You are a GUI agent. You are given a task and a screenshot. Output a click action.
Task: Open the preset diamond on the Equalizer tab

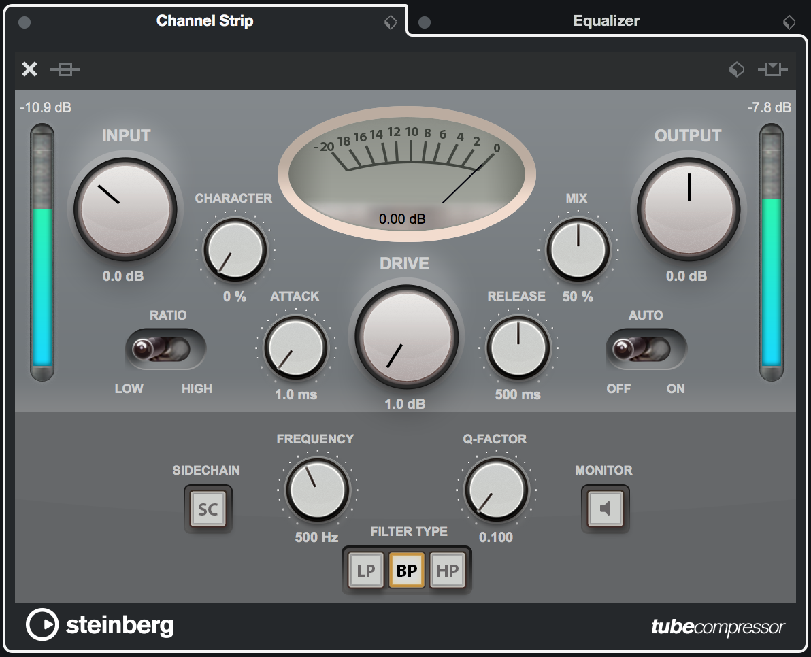788,21
